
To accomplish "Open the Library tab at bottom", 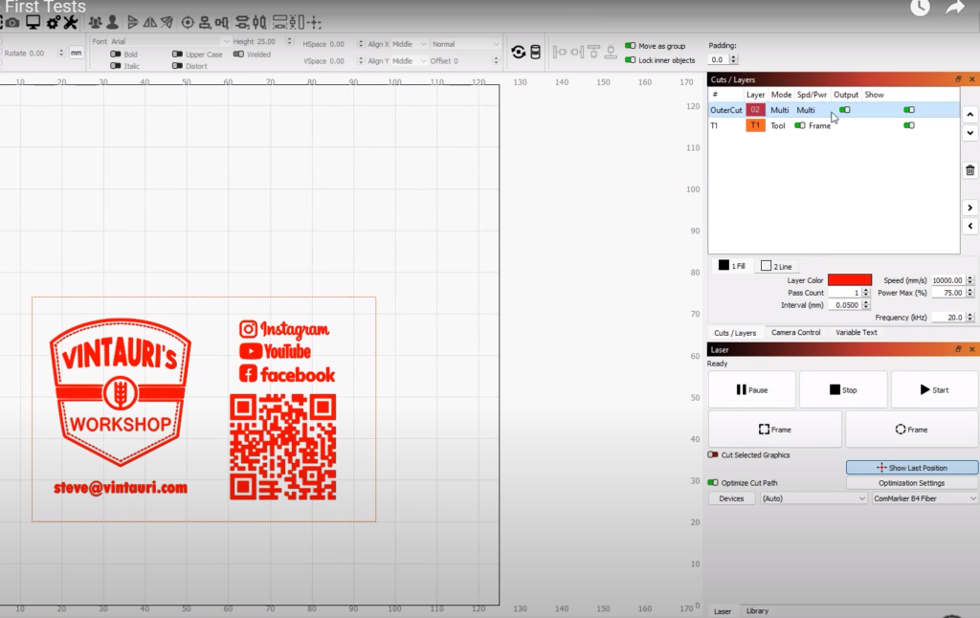I will [756, 610].
